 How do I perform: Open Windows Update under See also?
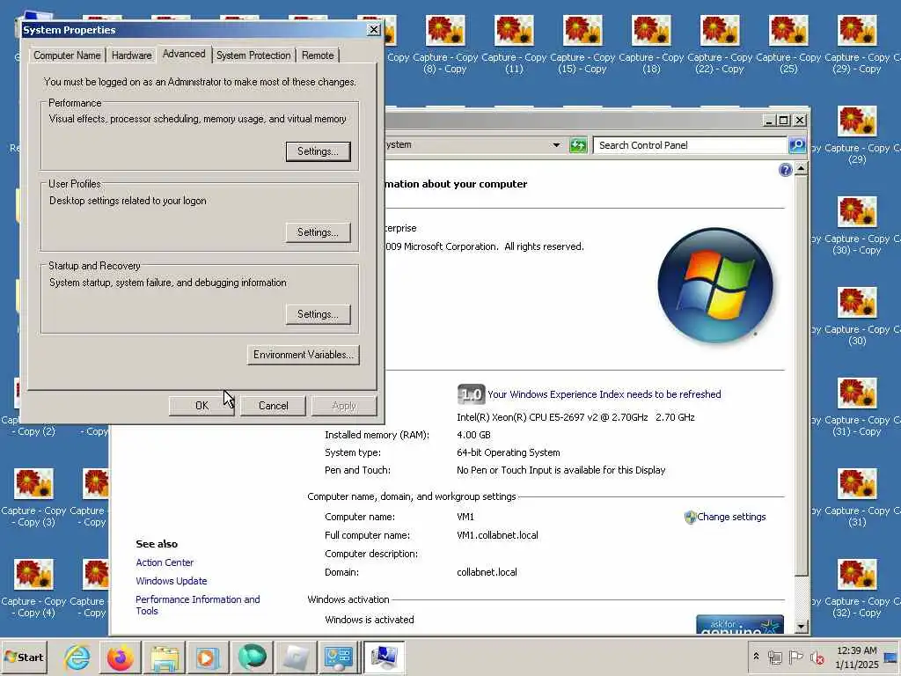pos(172,581)
